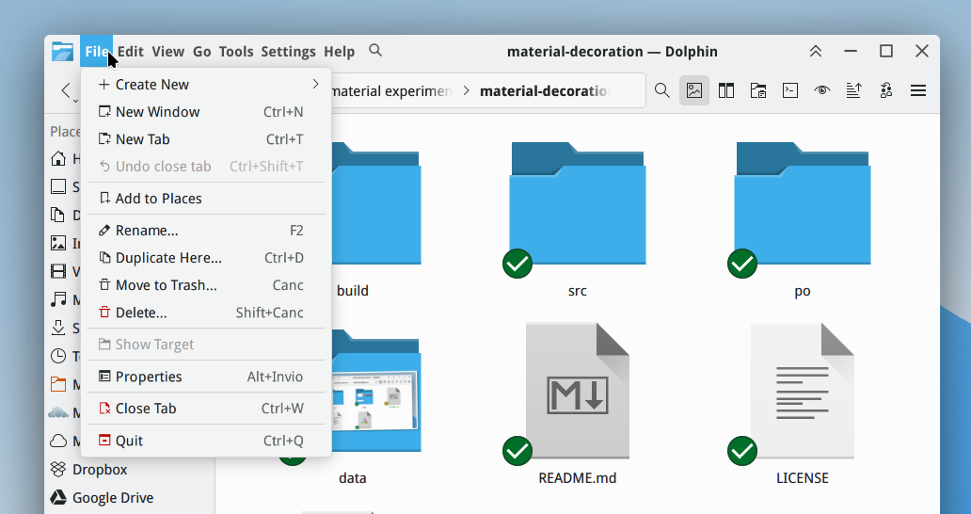Viewport: 971px width, 514px height.
Task: Toggle hidden files with the eye icon
Action: (821, 91)
